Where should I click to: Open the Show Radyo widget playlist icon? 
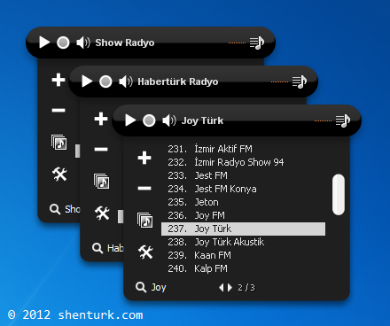click(x=257, y=43)
